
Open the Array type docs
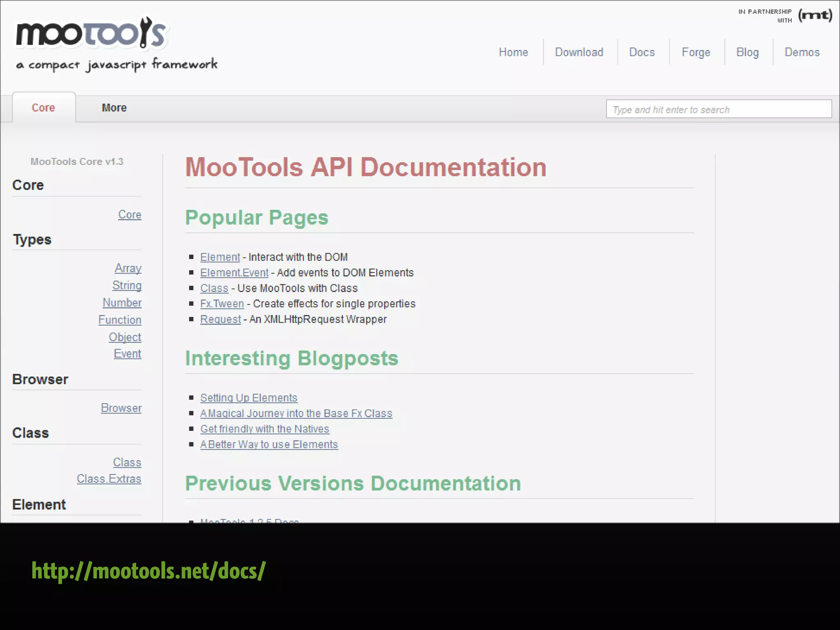point(128,268)
